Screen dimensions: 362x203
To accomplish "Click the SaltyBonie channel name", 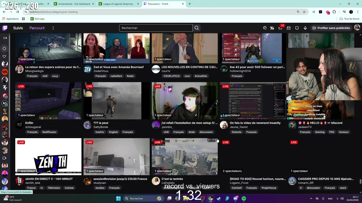I will point(101,127).
